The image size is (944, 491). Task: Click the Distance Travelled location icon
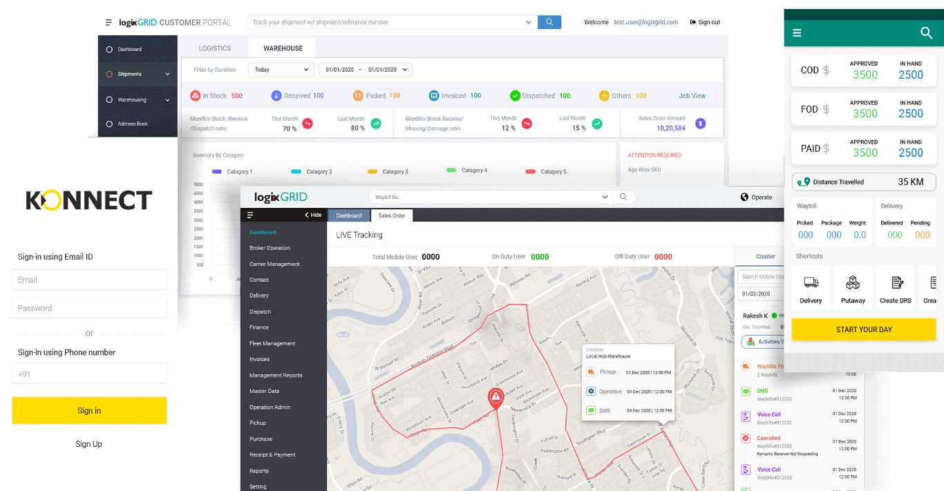803,182
